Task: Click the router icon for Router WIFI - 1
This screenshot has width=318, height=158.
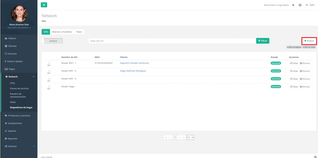Action: click(48, 64)
